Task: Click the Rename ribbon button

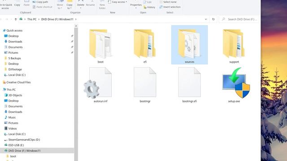Action: coord(91,4)
